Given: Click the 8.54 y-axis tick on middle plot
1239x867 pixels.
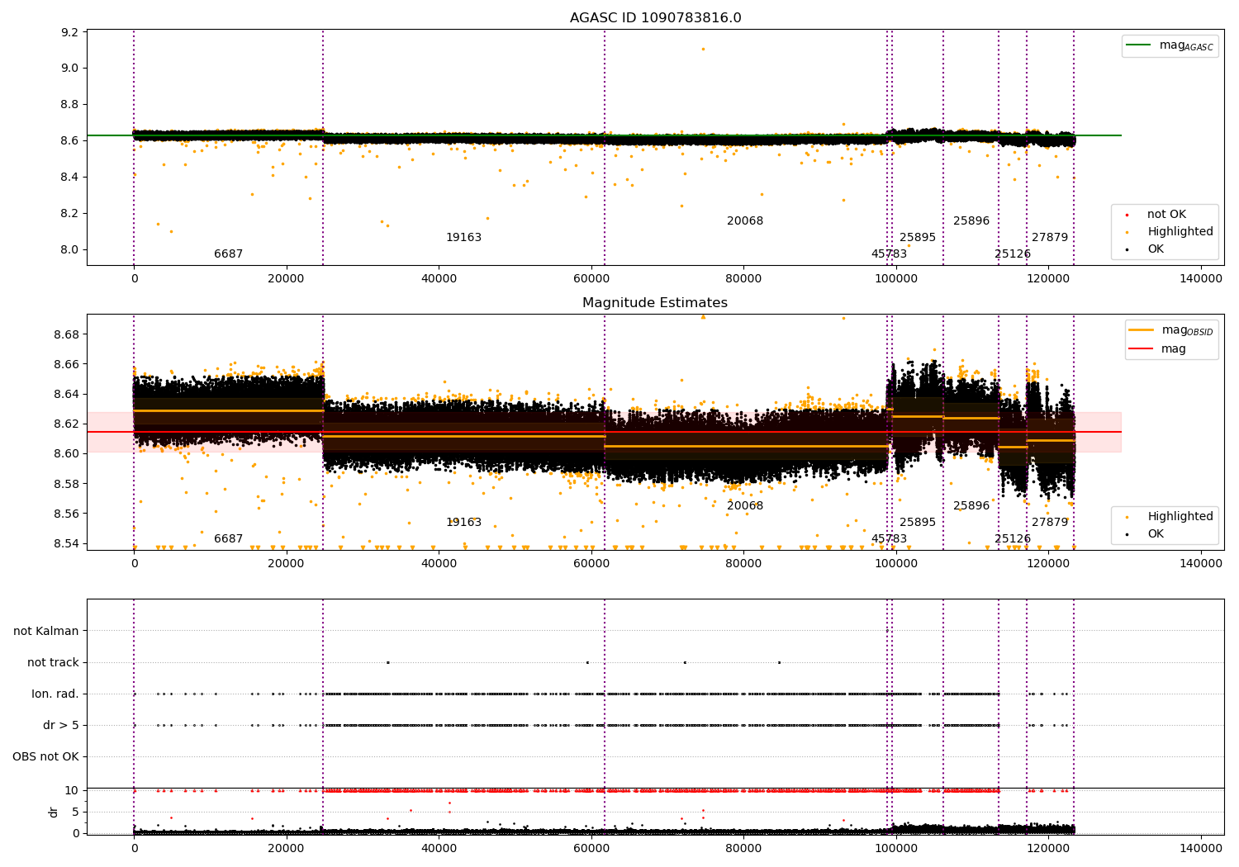Looking at the screenshot, I should pos(67,543).
